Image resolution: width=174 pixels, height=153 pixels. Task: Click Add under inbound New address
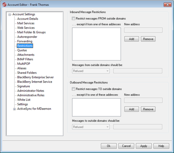click(132, 39)
